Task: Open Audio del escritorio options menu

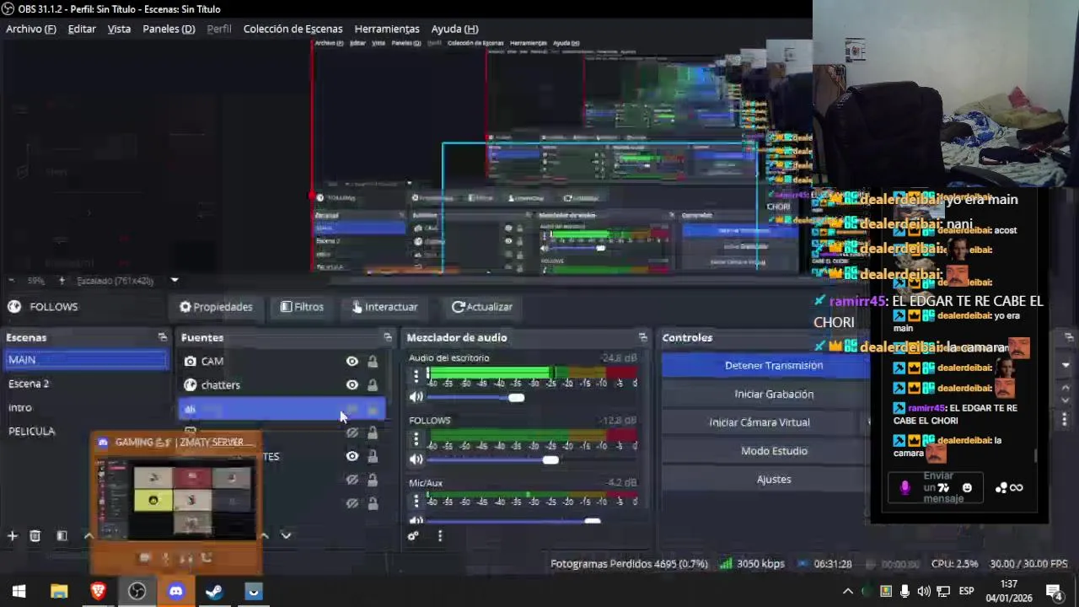Action: [x=416, y=376]
